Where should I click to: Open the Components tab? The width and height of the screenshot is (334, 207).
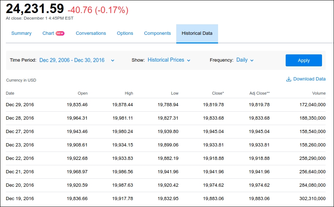(157, 33)
